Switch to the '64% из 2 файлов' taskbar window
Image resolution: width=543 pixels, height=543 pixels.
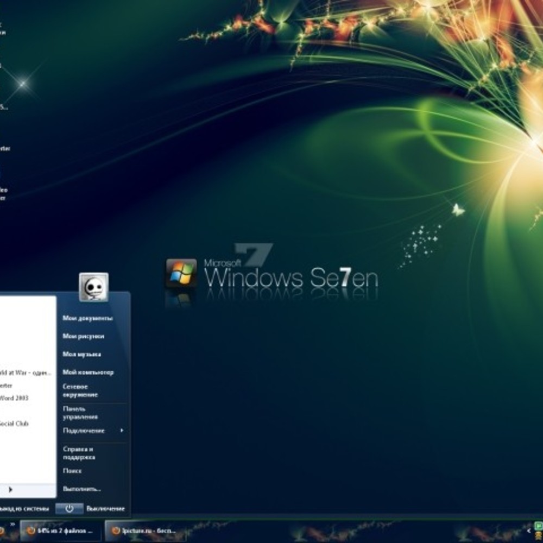coord(62,531)
